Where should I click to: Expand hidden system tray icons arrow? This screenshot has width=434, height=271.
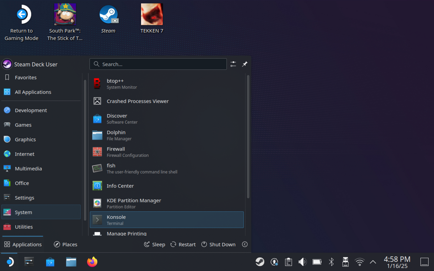tap(373, 262)
